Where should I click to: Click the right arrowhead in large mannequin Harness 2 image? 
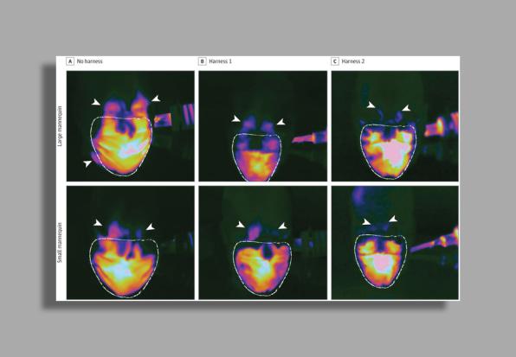[x=406, y=108]
